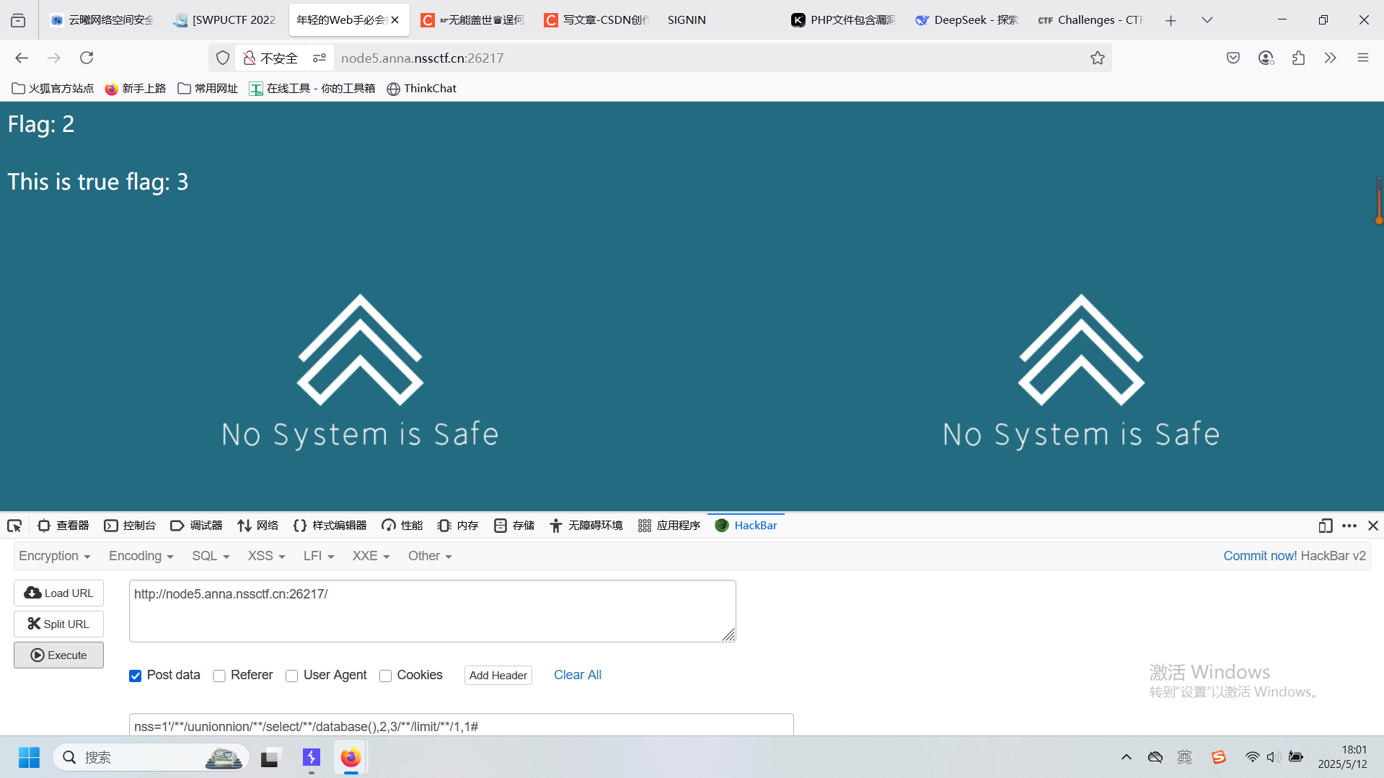Open the 应用程序 application tab

(669, 526)
